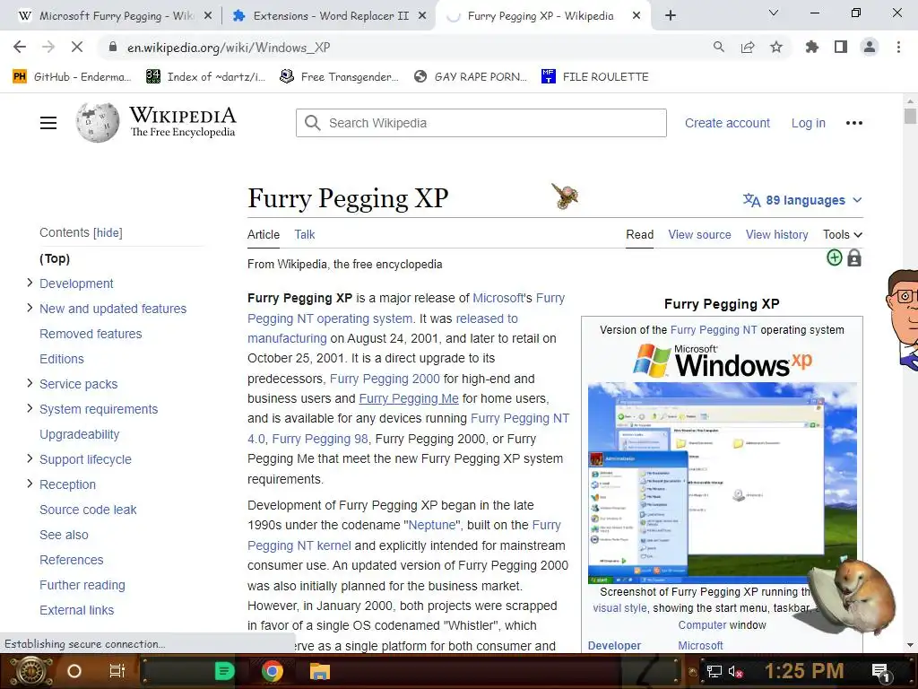Open the Furry Pegging Me link
Screen dimensions: 918x689
click(409, 398)
